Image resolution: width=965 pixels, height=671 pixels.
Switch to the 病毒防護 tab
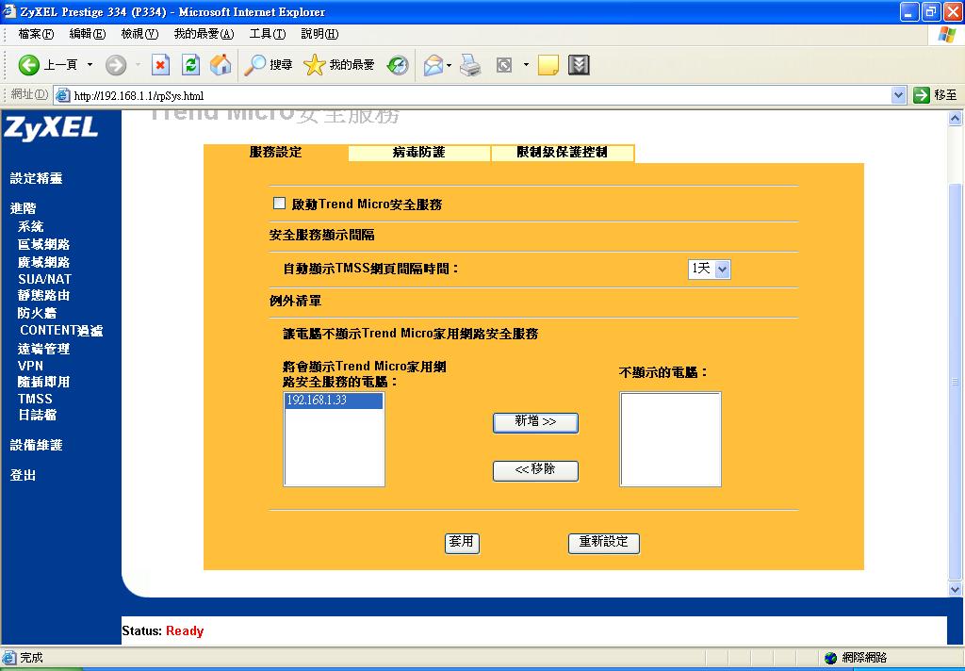[x=418, y=153]
